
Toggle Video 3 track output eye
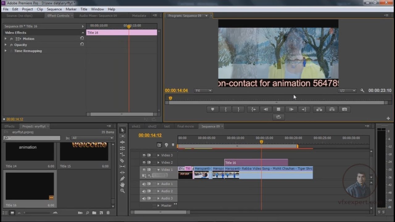click(144, 155)
